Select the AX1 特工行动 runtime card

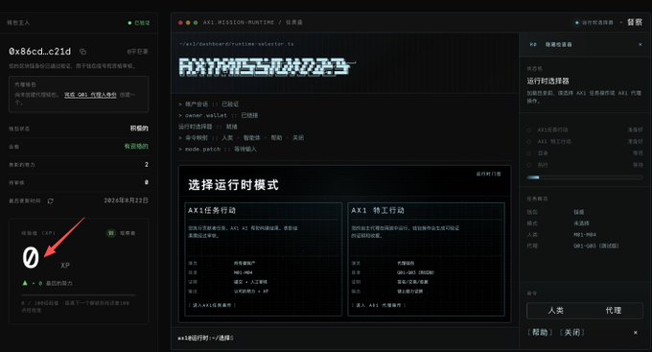click(x=427, y=259)
